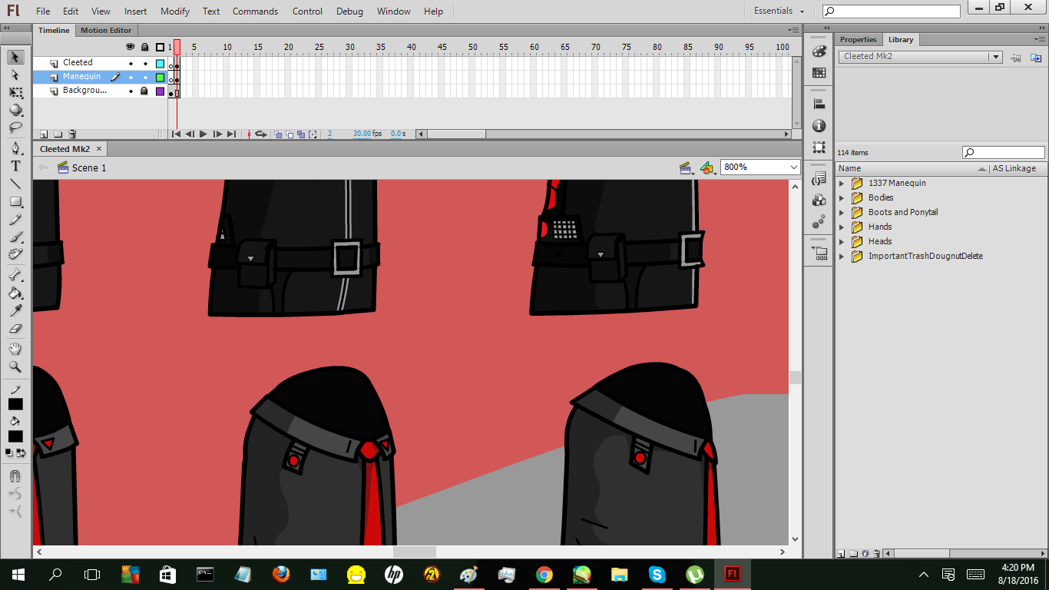Toggle the Loop playback button
Screen dimensions: 1049x590
tap(261, 134)
